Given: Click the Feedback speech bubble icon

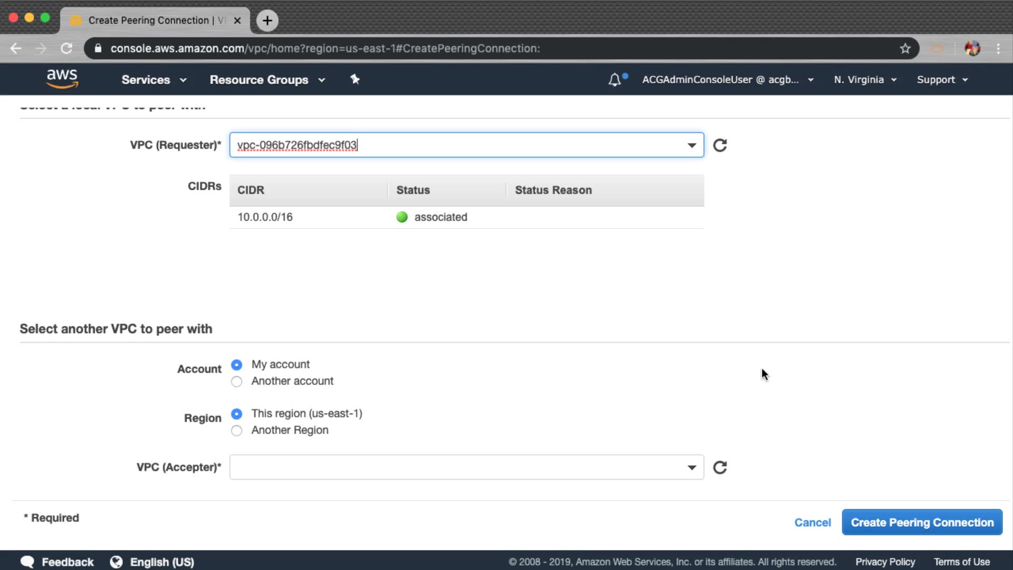Looking at the screenshot, I should [x=27, y=562].
